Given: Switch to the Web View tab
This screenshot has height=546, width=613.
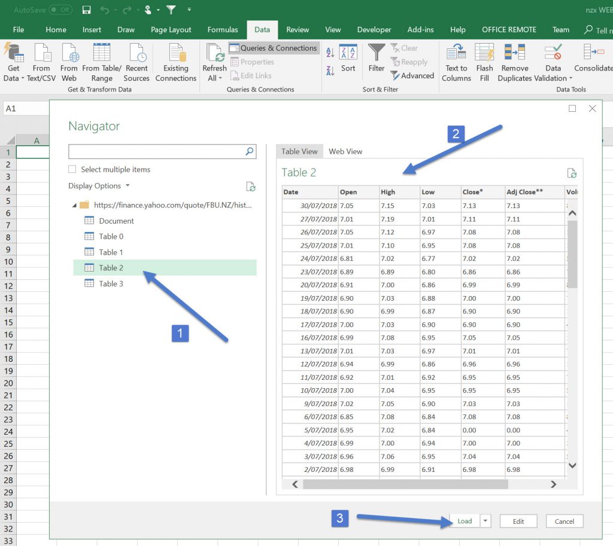Looking at the screenshot, I should (345, 151).
